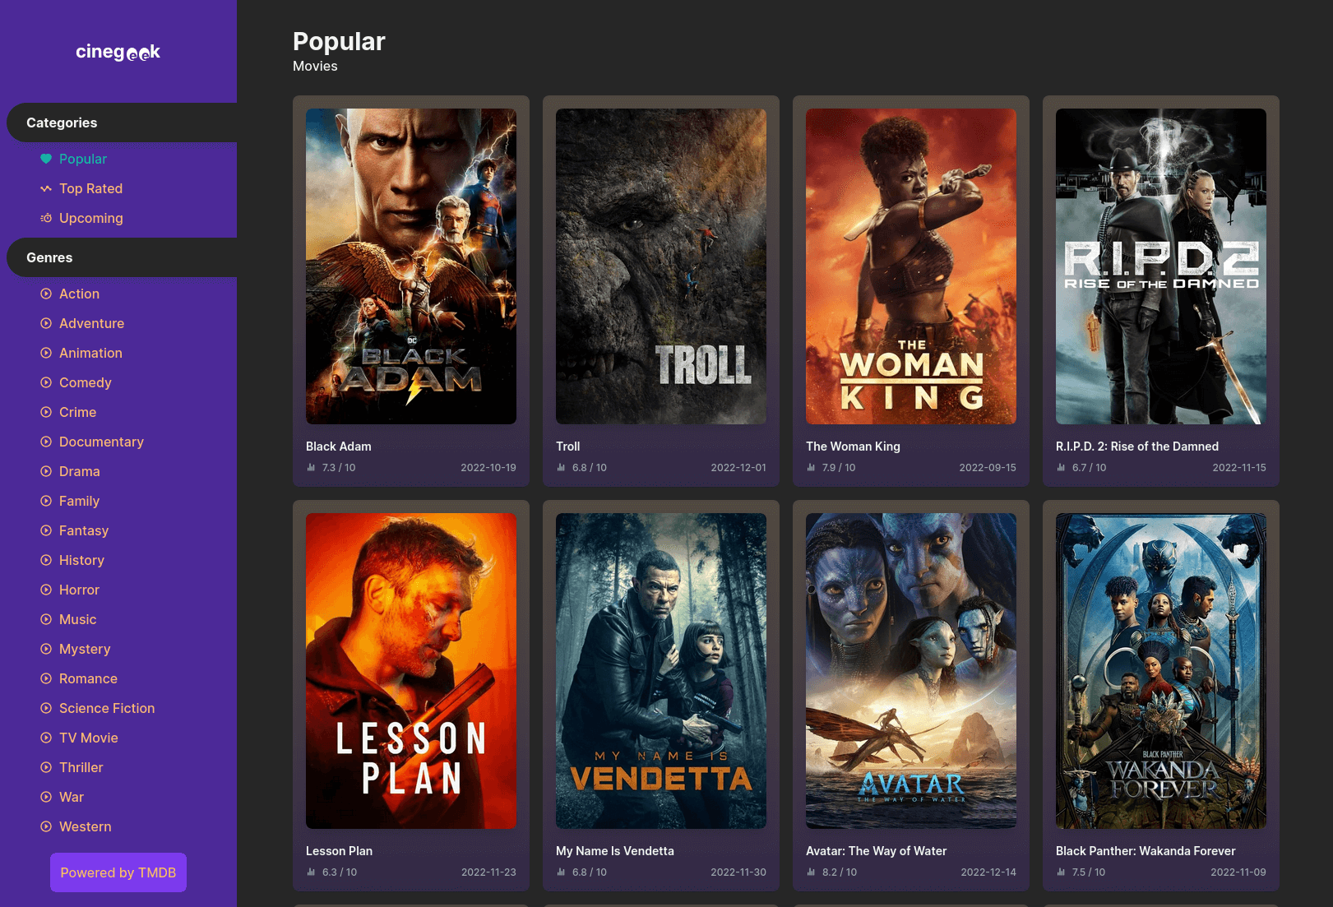1333x907 pixels.
Task: Click the rating '7.9 / 10'
Action: 839,467
